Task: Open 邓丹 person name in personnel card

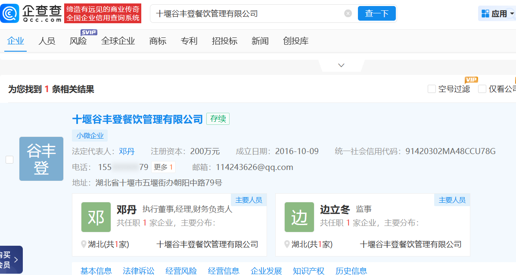Action: tap(126, 210)
